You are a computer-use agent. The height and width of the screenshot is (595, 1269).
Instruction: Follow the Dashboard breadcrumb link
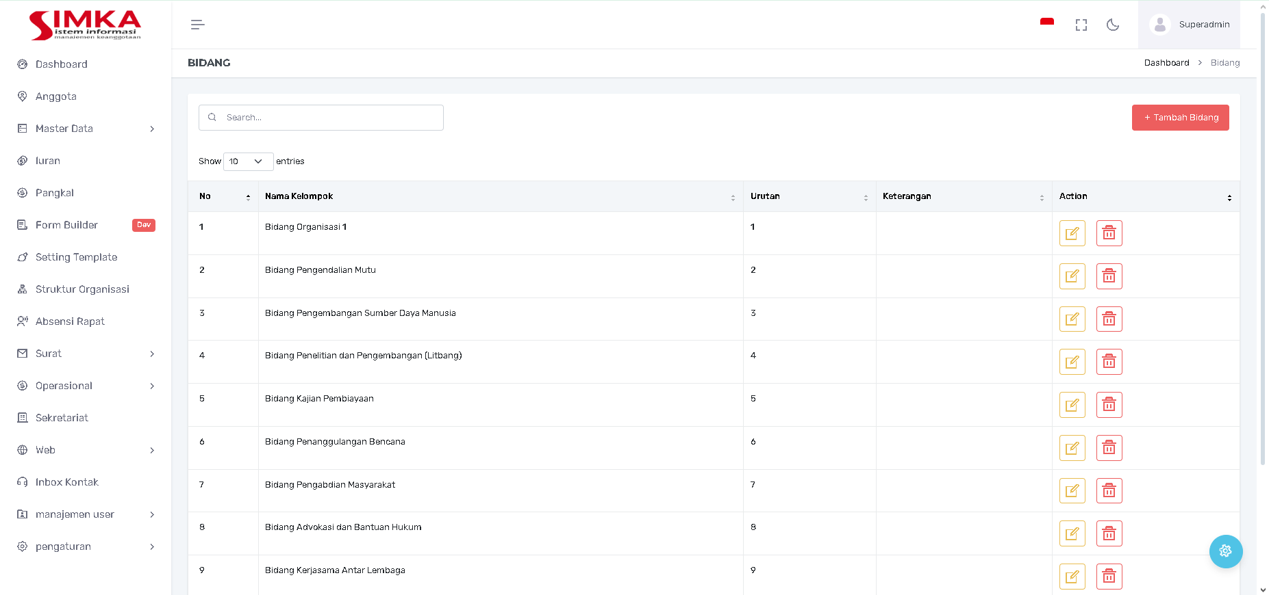(x=1166, y=63)
